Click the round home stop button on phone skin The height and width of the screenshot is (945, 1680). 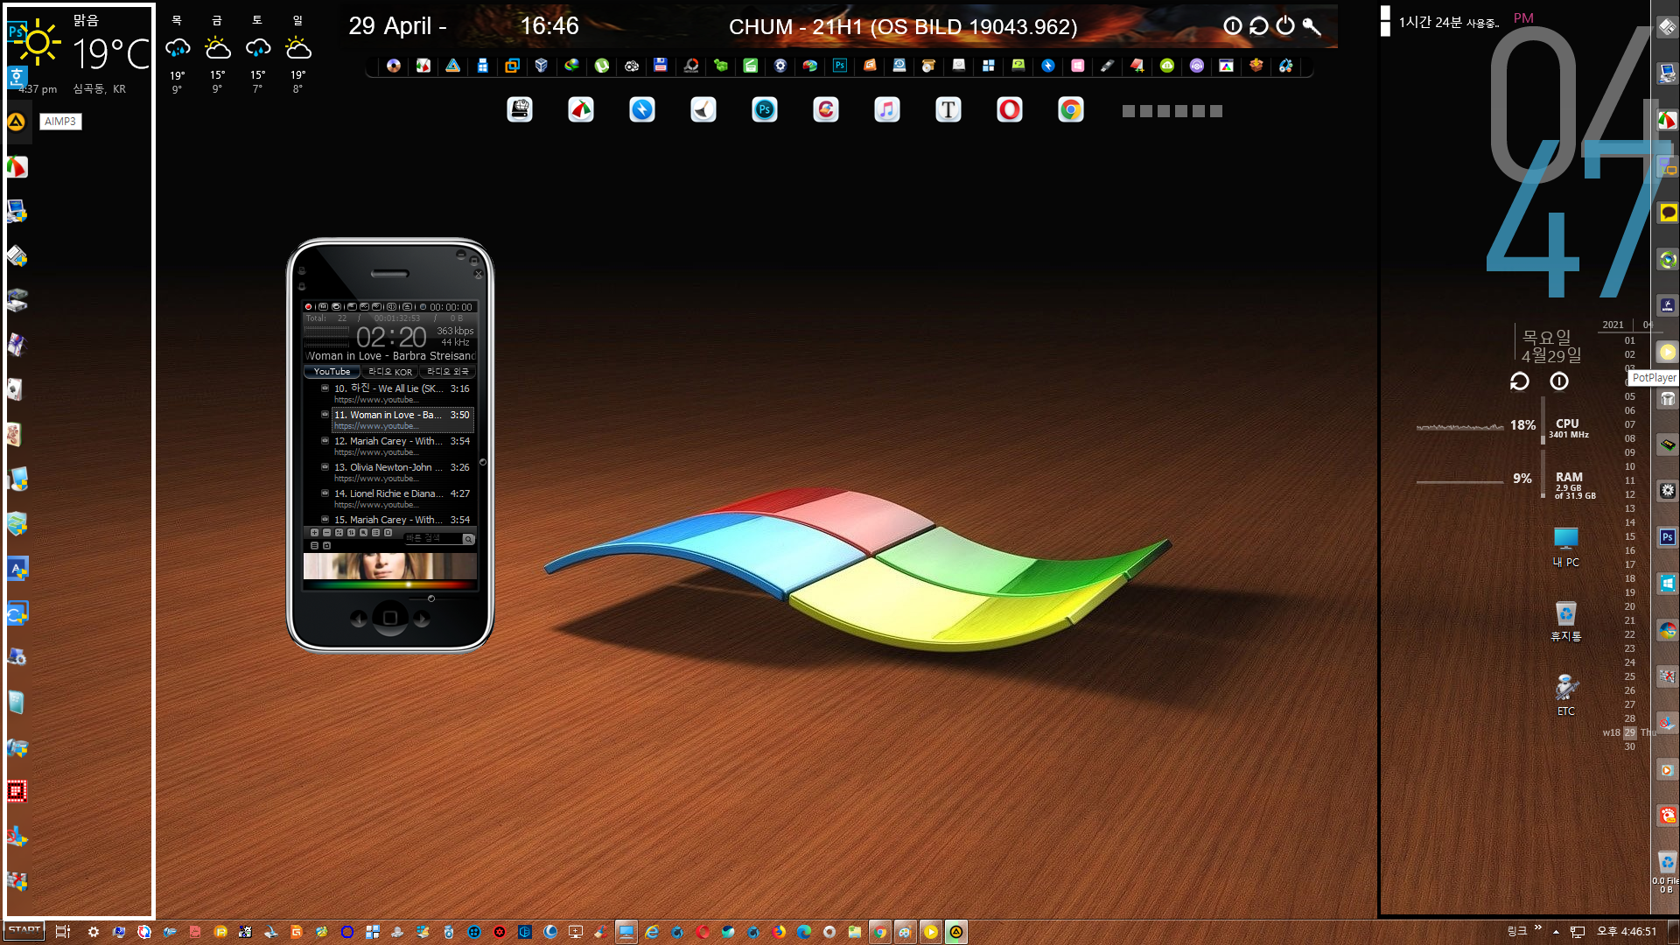click(x=390, y=618)
